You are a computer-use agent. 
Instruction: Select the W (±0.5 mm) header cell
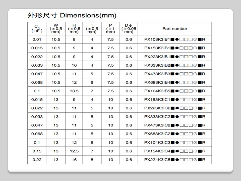click(x=56, y=29)
